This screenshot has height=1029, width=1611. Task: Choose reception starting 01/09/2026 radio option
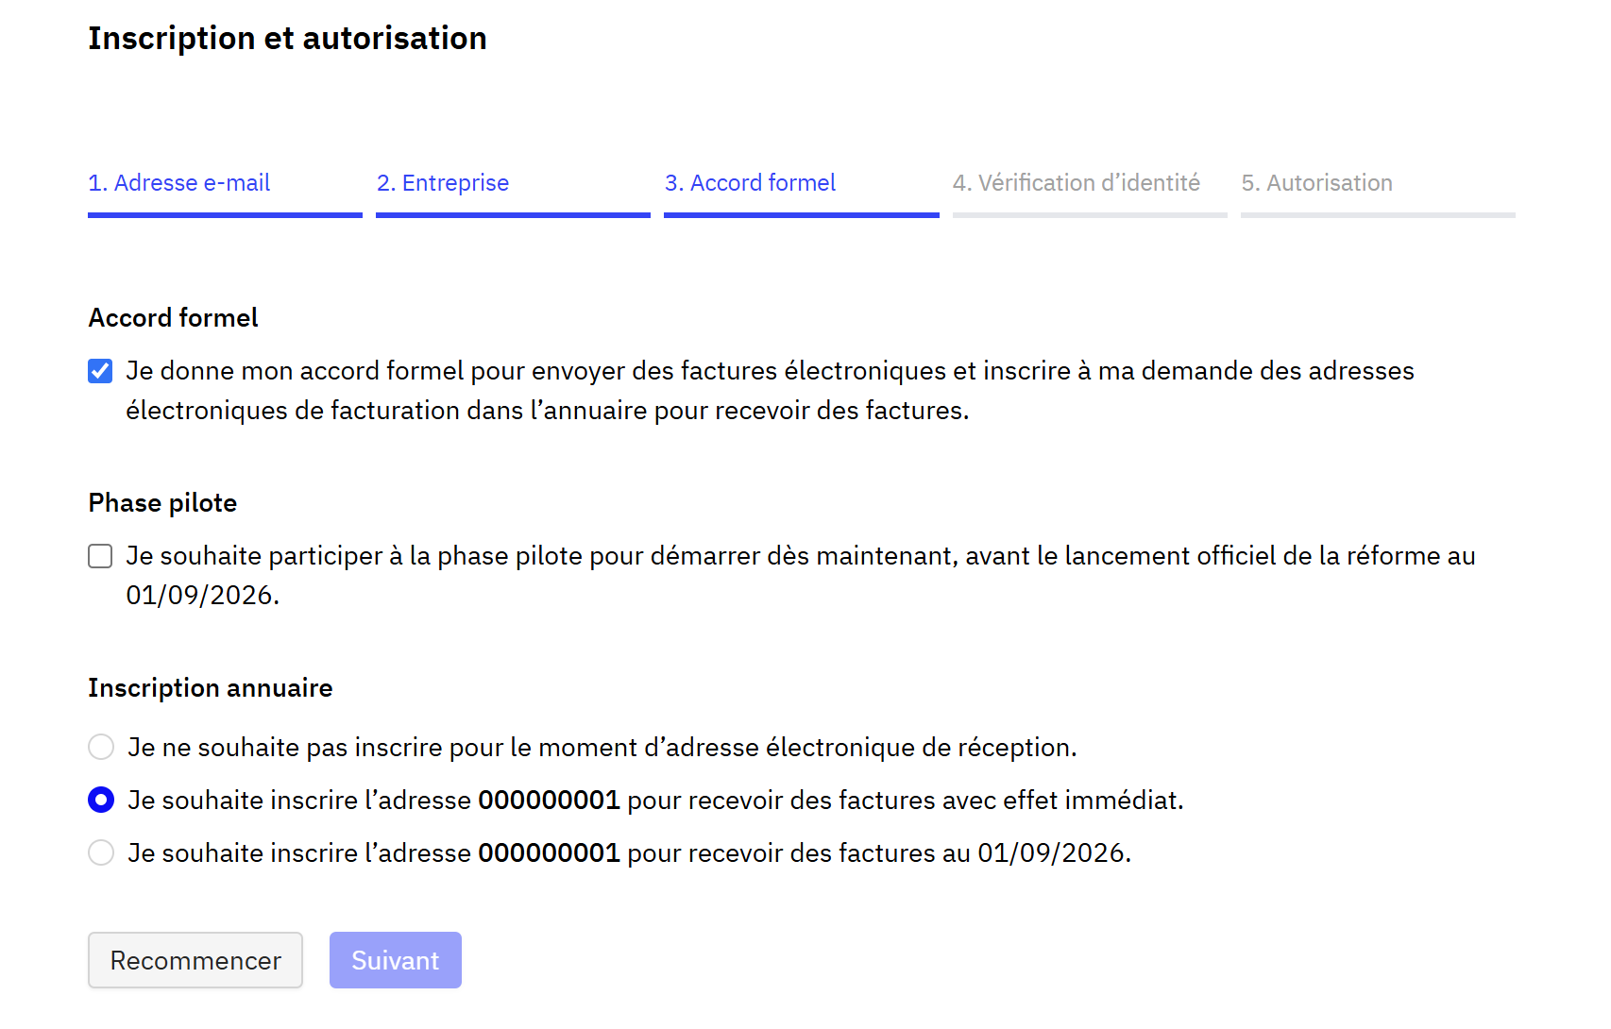[101, 852]
